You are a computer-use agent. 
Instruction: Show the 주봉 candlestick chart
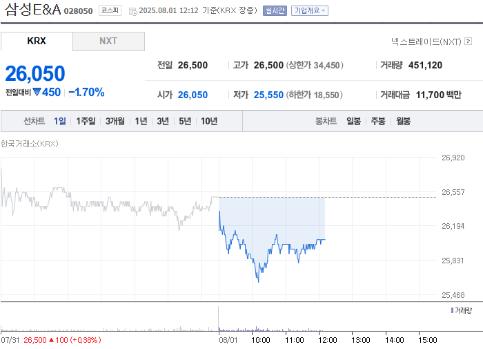tap(378, 121)
